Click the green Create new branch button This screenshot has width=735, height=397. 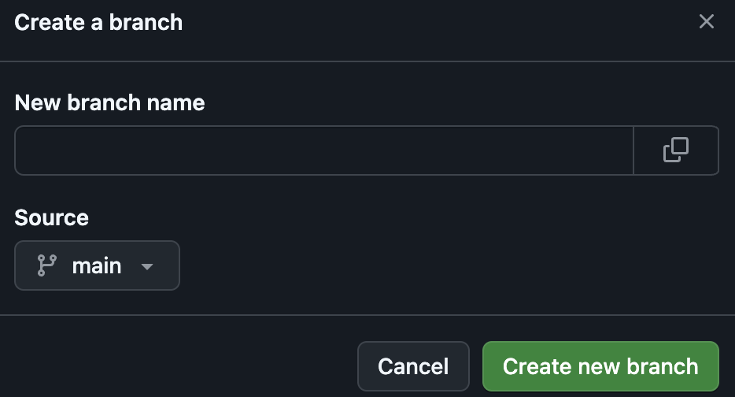600,366
